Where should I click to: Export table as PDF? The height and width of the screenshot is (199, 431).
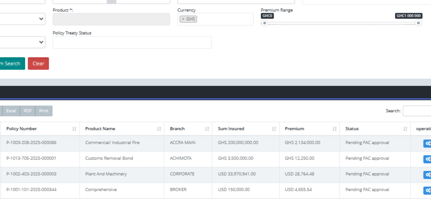click(x=28, y=111)
